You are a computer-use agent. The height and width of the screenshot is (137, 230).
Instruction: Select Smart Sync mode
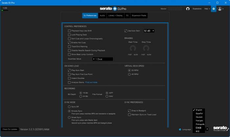(x=69, y=117)
